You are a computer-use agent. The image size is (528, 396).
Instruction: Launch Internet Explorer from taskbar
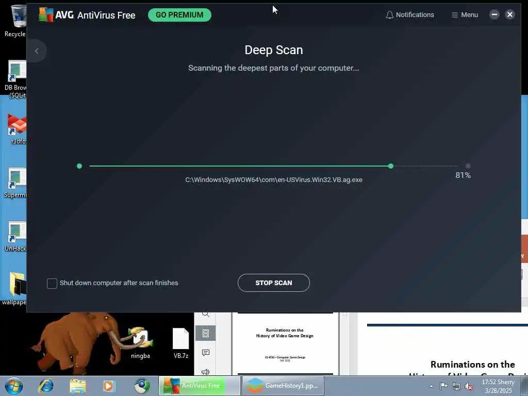(46, 386)
